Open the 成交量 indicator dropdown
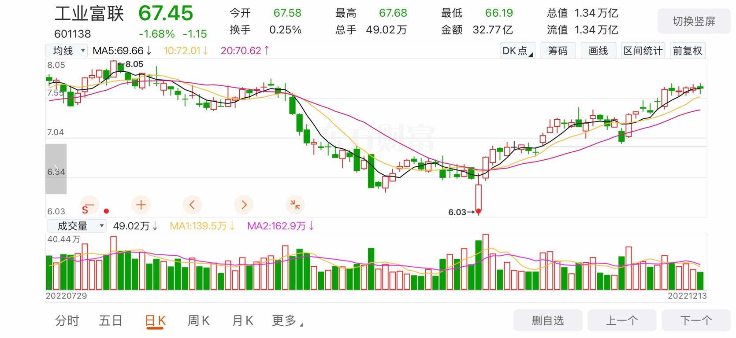Viewport: 736px width, 338px height. point(77,226)
